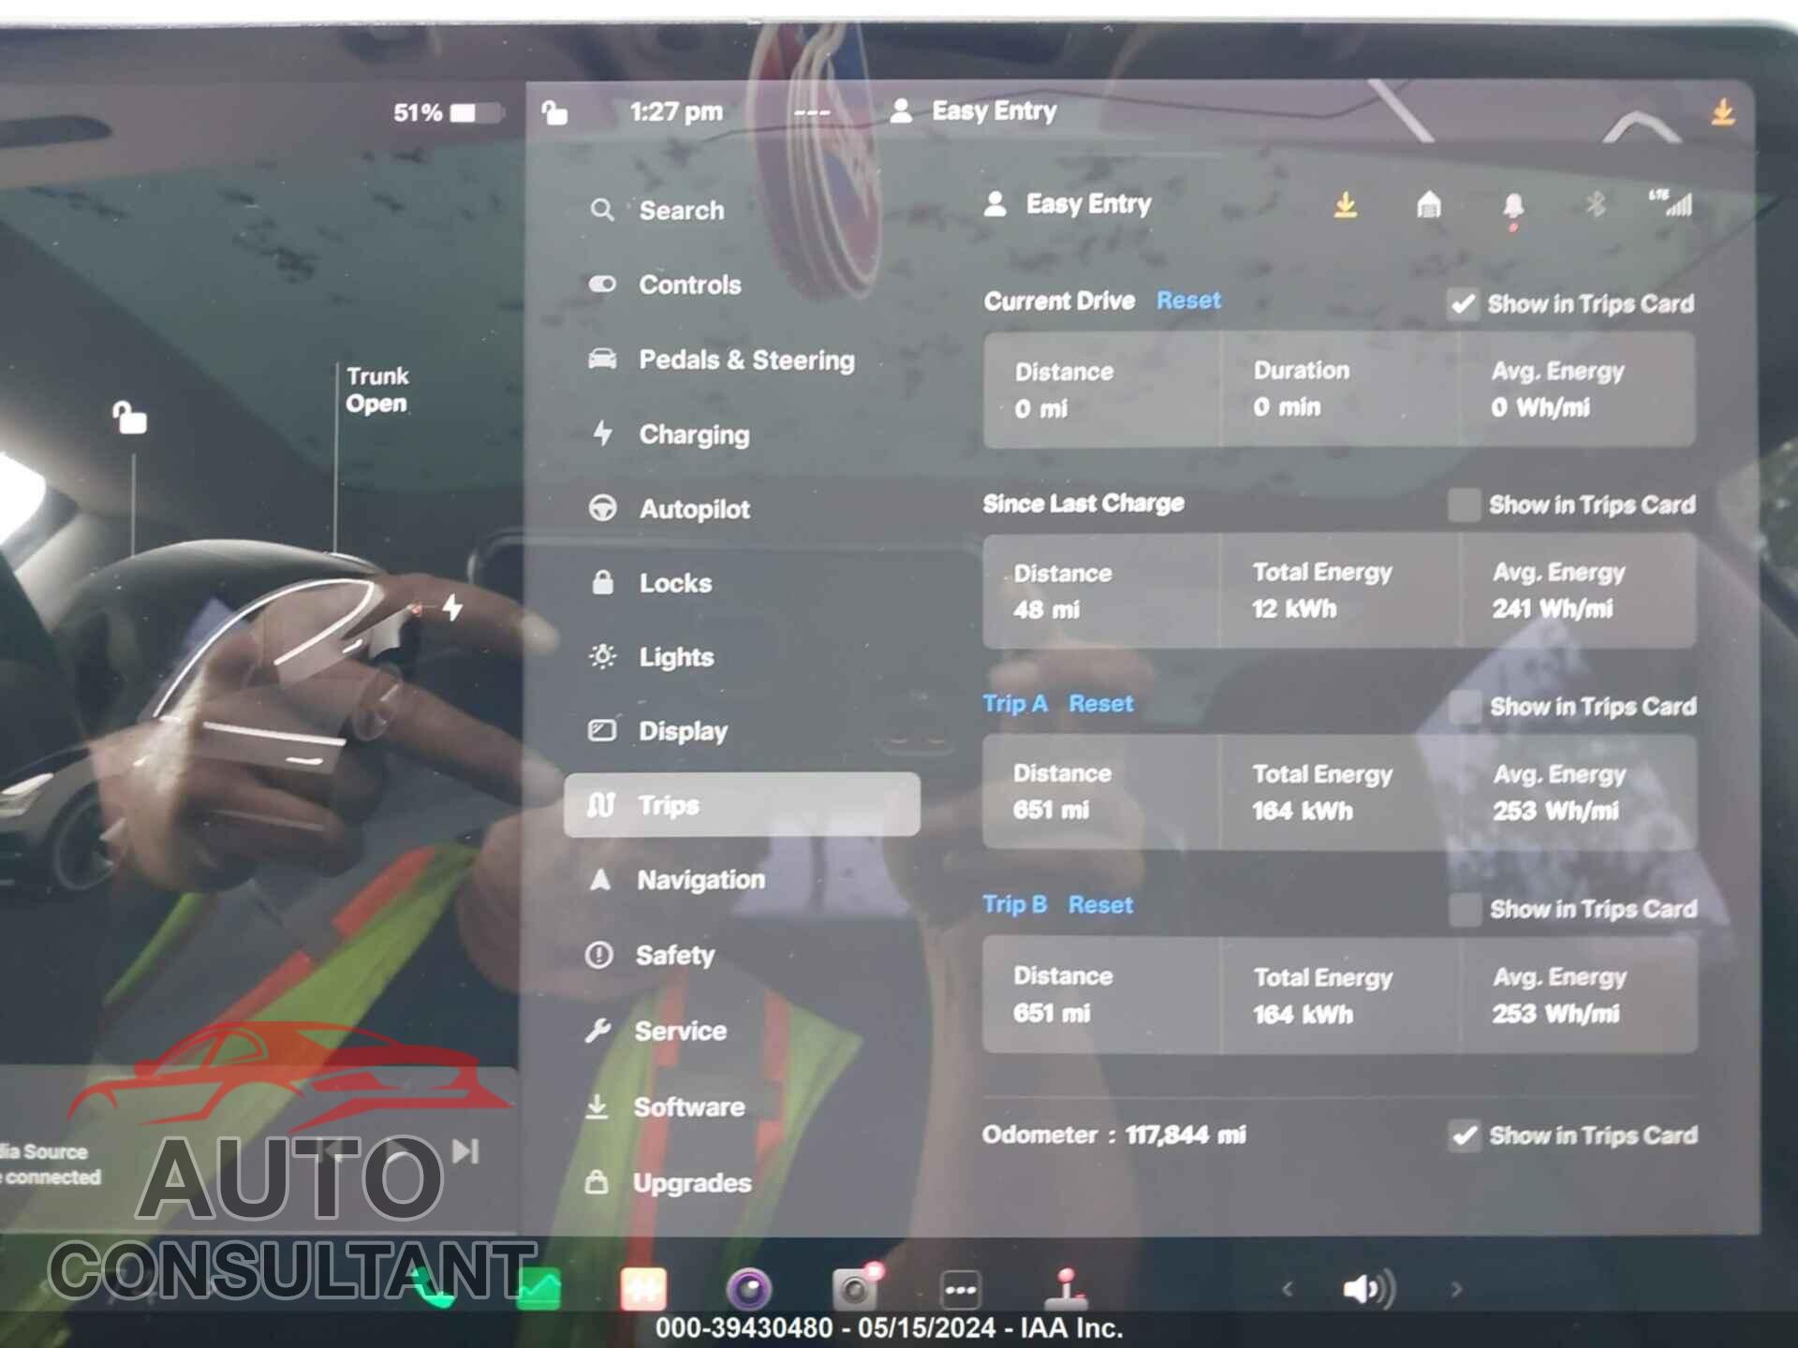Open the garage door HomeLink icon
Image resolution: width=1798 pixels, height=1348 pixels.
1429,204
